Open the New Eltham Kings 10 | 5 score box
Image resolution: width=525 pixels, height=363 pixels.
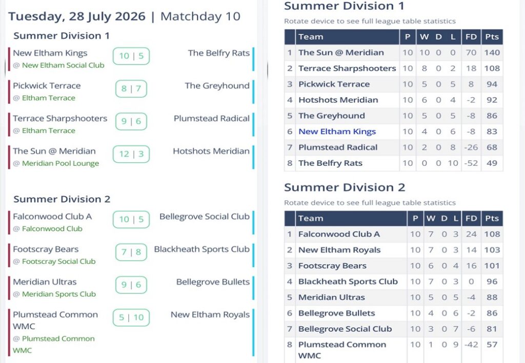131,56
